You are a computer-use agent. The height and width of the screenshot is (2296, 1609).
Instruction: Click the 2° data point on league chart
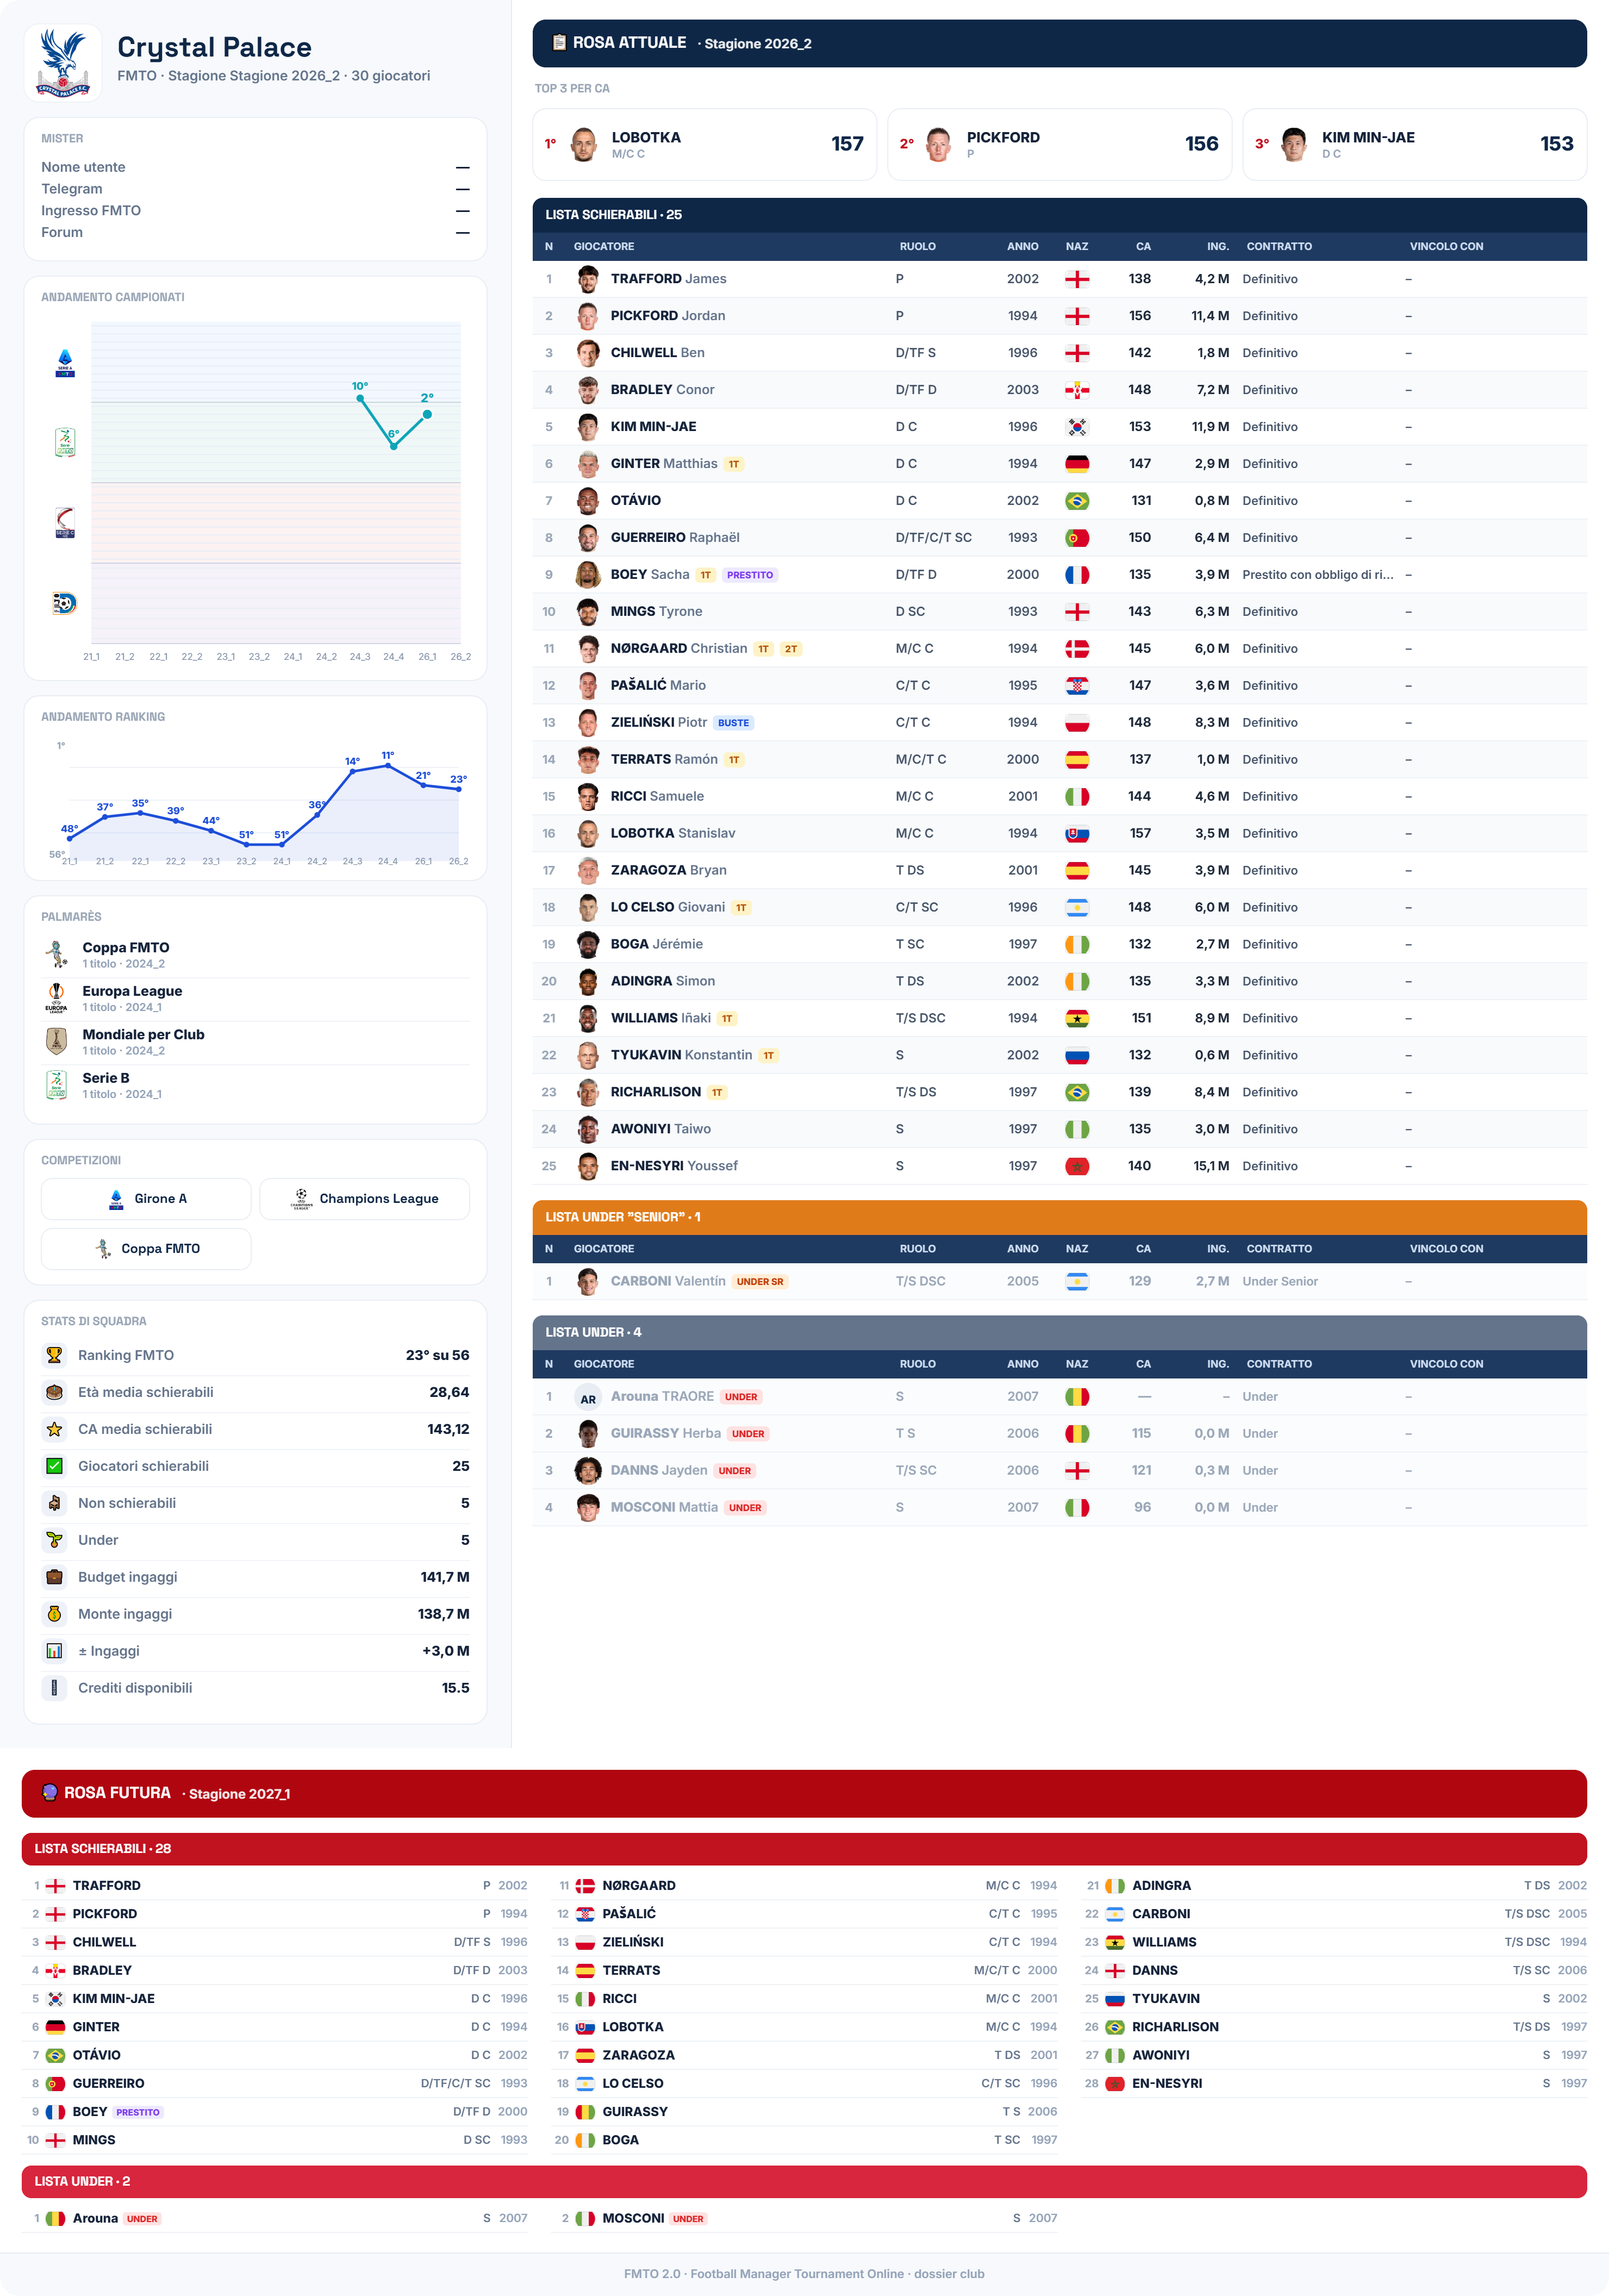coord(427,413)
